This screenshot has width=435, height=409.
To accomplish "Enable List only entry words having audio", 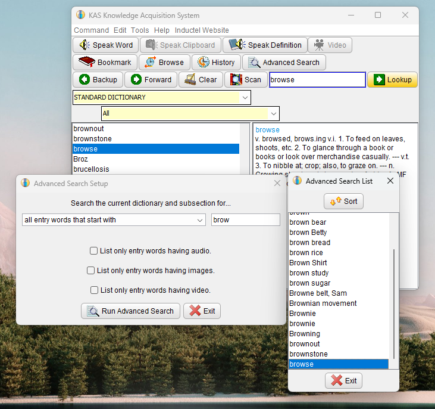I will click(x=94, y=251).
